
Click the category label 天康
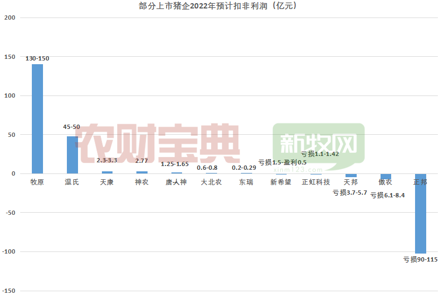point(107,182)
